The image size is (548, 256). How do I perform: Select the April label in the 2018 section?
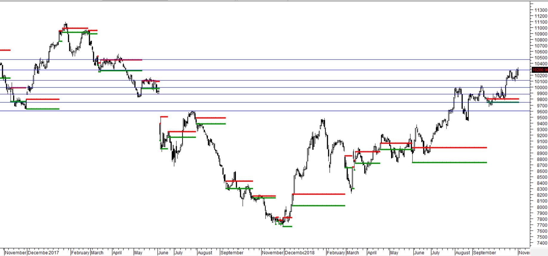[372, 252]
